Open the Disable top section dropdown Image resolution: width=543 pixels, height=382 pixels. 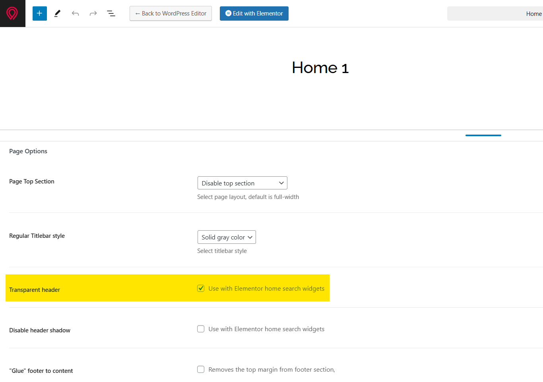[242, 183]
